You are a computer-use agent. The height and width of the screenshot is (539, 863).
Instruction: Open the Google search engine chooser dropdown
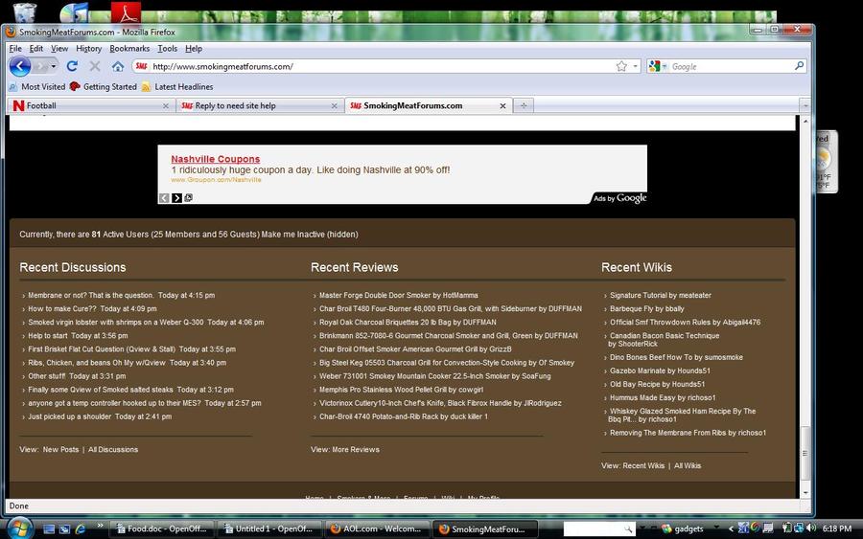tap(665, 66)
